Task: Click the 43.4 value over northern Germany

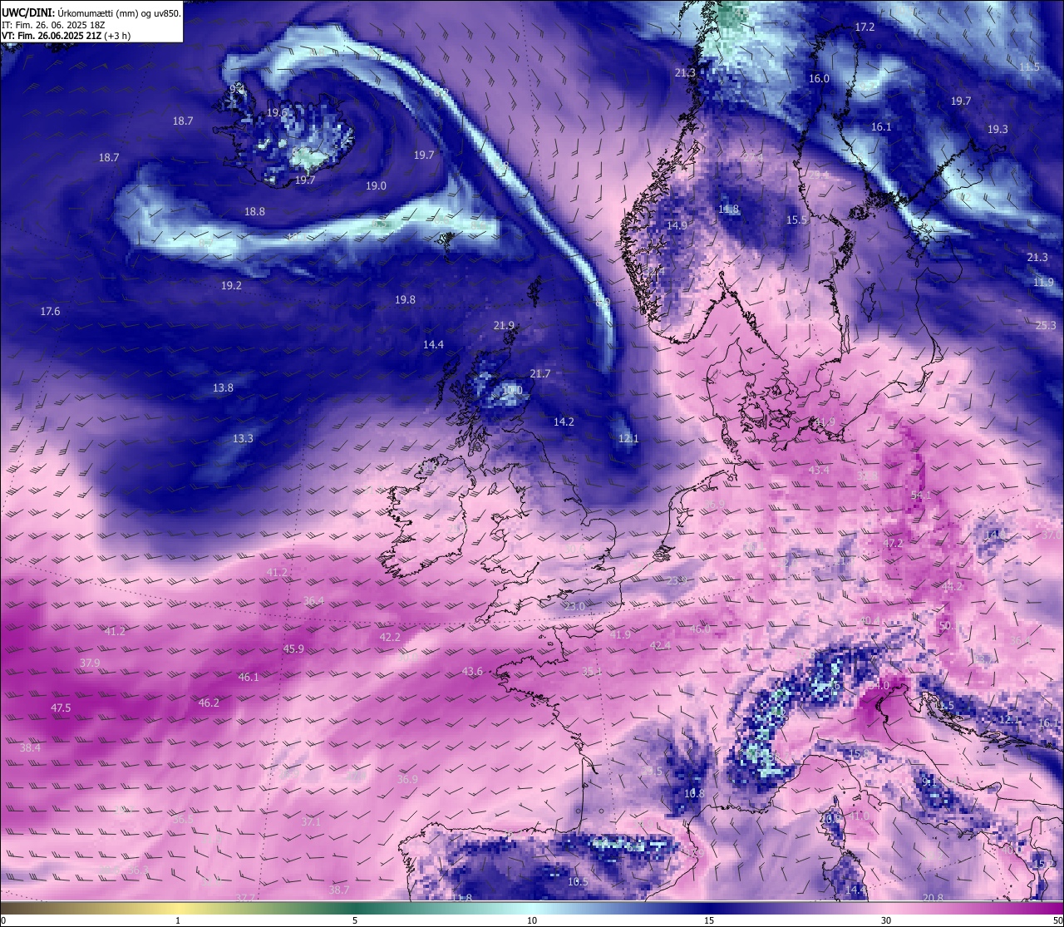Action: (819, 470)
